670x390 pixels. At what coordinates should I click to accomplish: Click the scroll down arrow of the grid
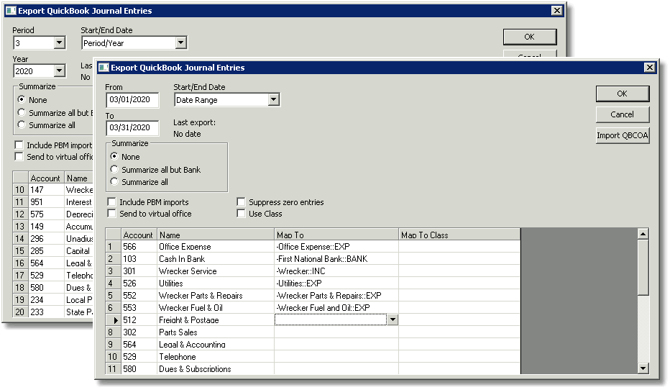pyautogui.click(x=643, y=368)
